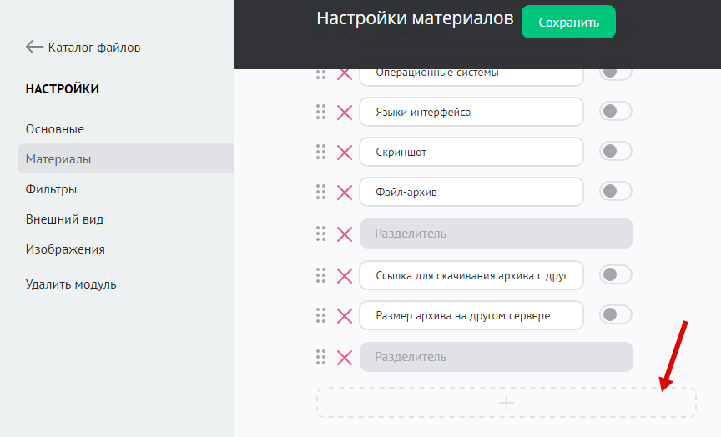Click drag handle beside Файл-архив

pos(320,192)
